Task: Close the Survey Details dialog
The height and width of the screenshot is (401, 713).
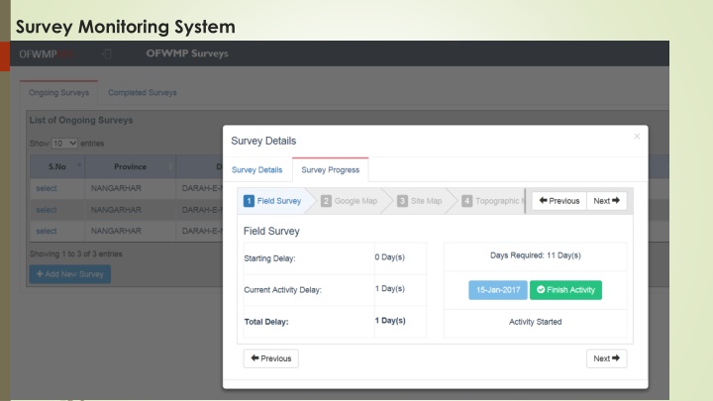Action: [x=636, y=136]
